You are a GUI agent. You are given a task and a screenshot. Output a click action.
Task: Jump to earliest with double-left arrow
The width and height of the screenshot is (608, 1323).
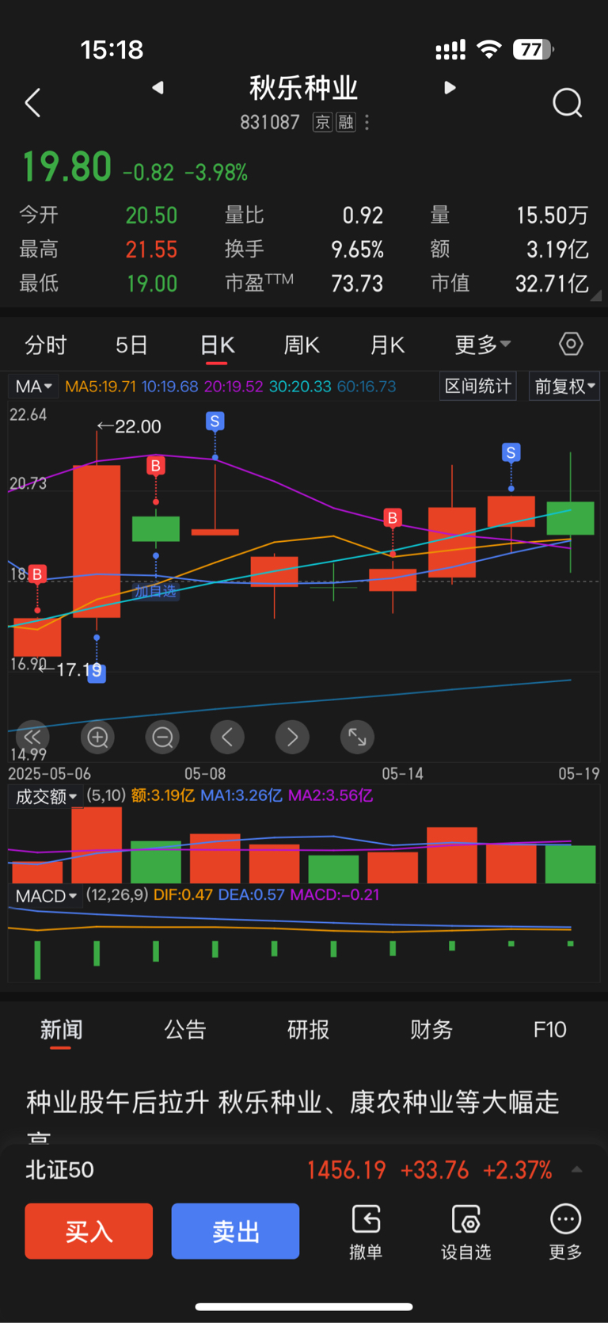(32, 737)
